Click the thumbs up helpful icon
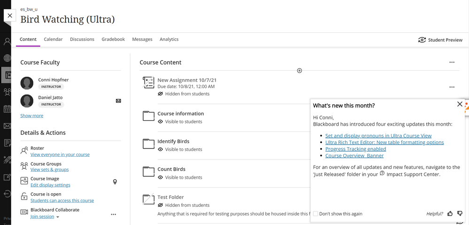469x225 pixels. (x=450, y=214)
